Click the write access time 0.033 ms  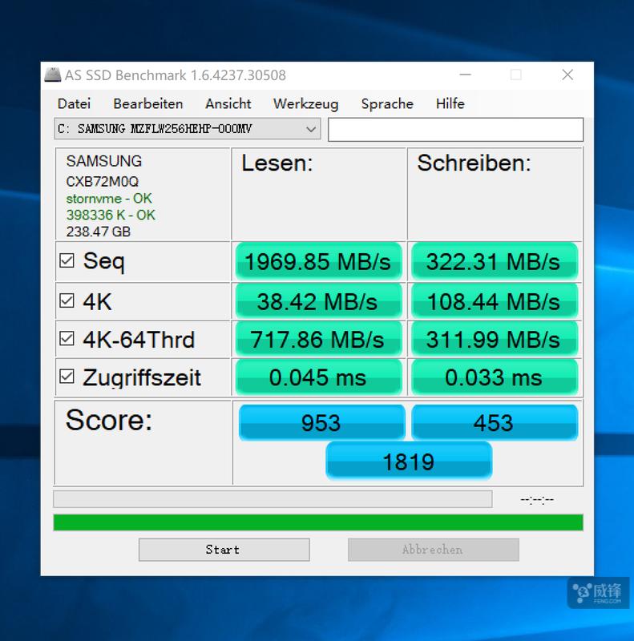(495, 377)
